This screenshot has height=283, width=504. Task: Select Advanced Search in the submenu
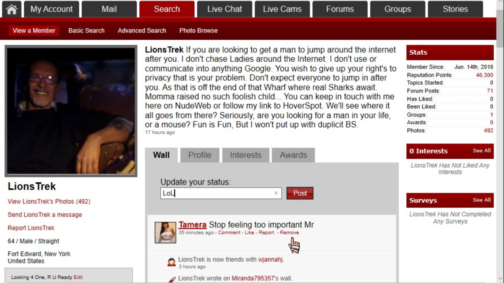142,31
